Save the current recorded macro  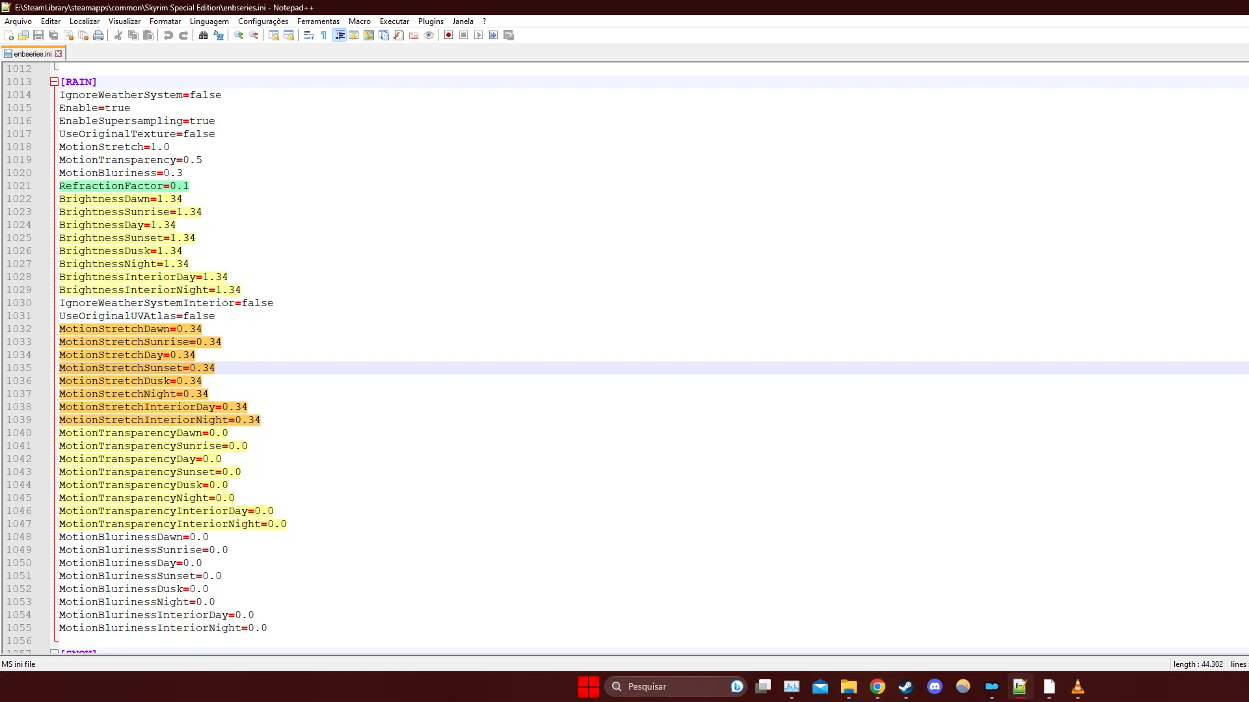click(509, 35)
